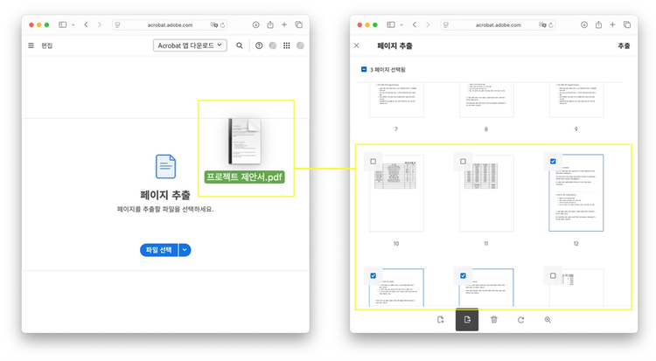Select the page 8 thumbnail
Viewport: 656px width, 361px height.
click(486, 100)
